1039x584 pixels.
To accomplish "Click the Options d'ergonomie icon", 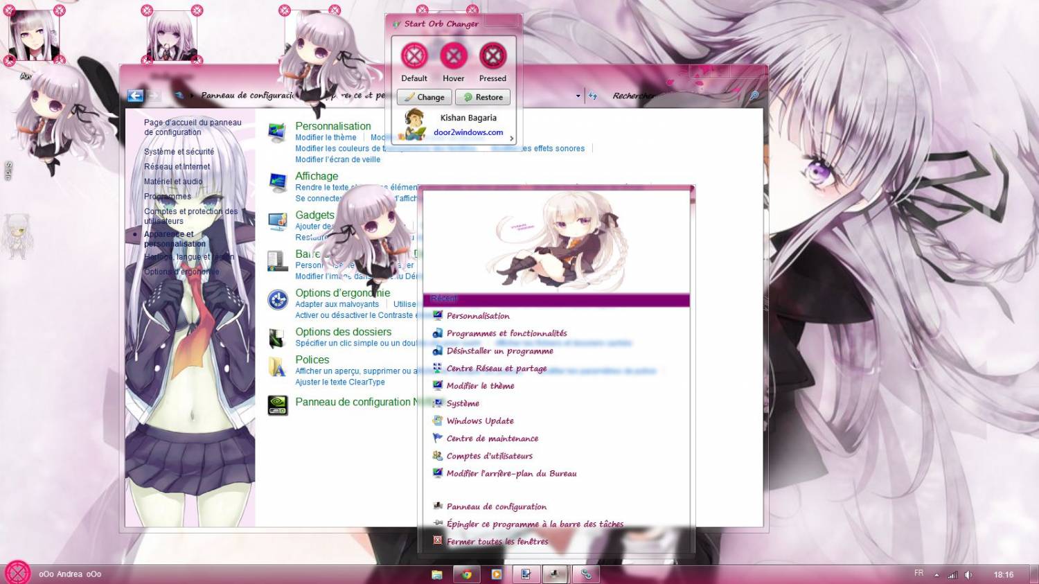I will [277, 299].
